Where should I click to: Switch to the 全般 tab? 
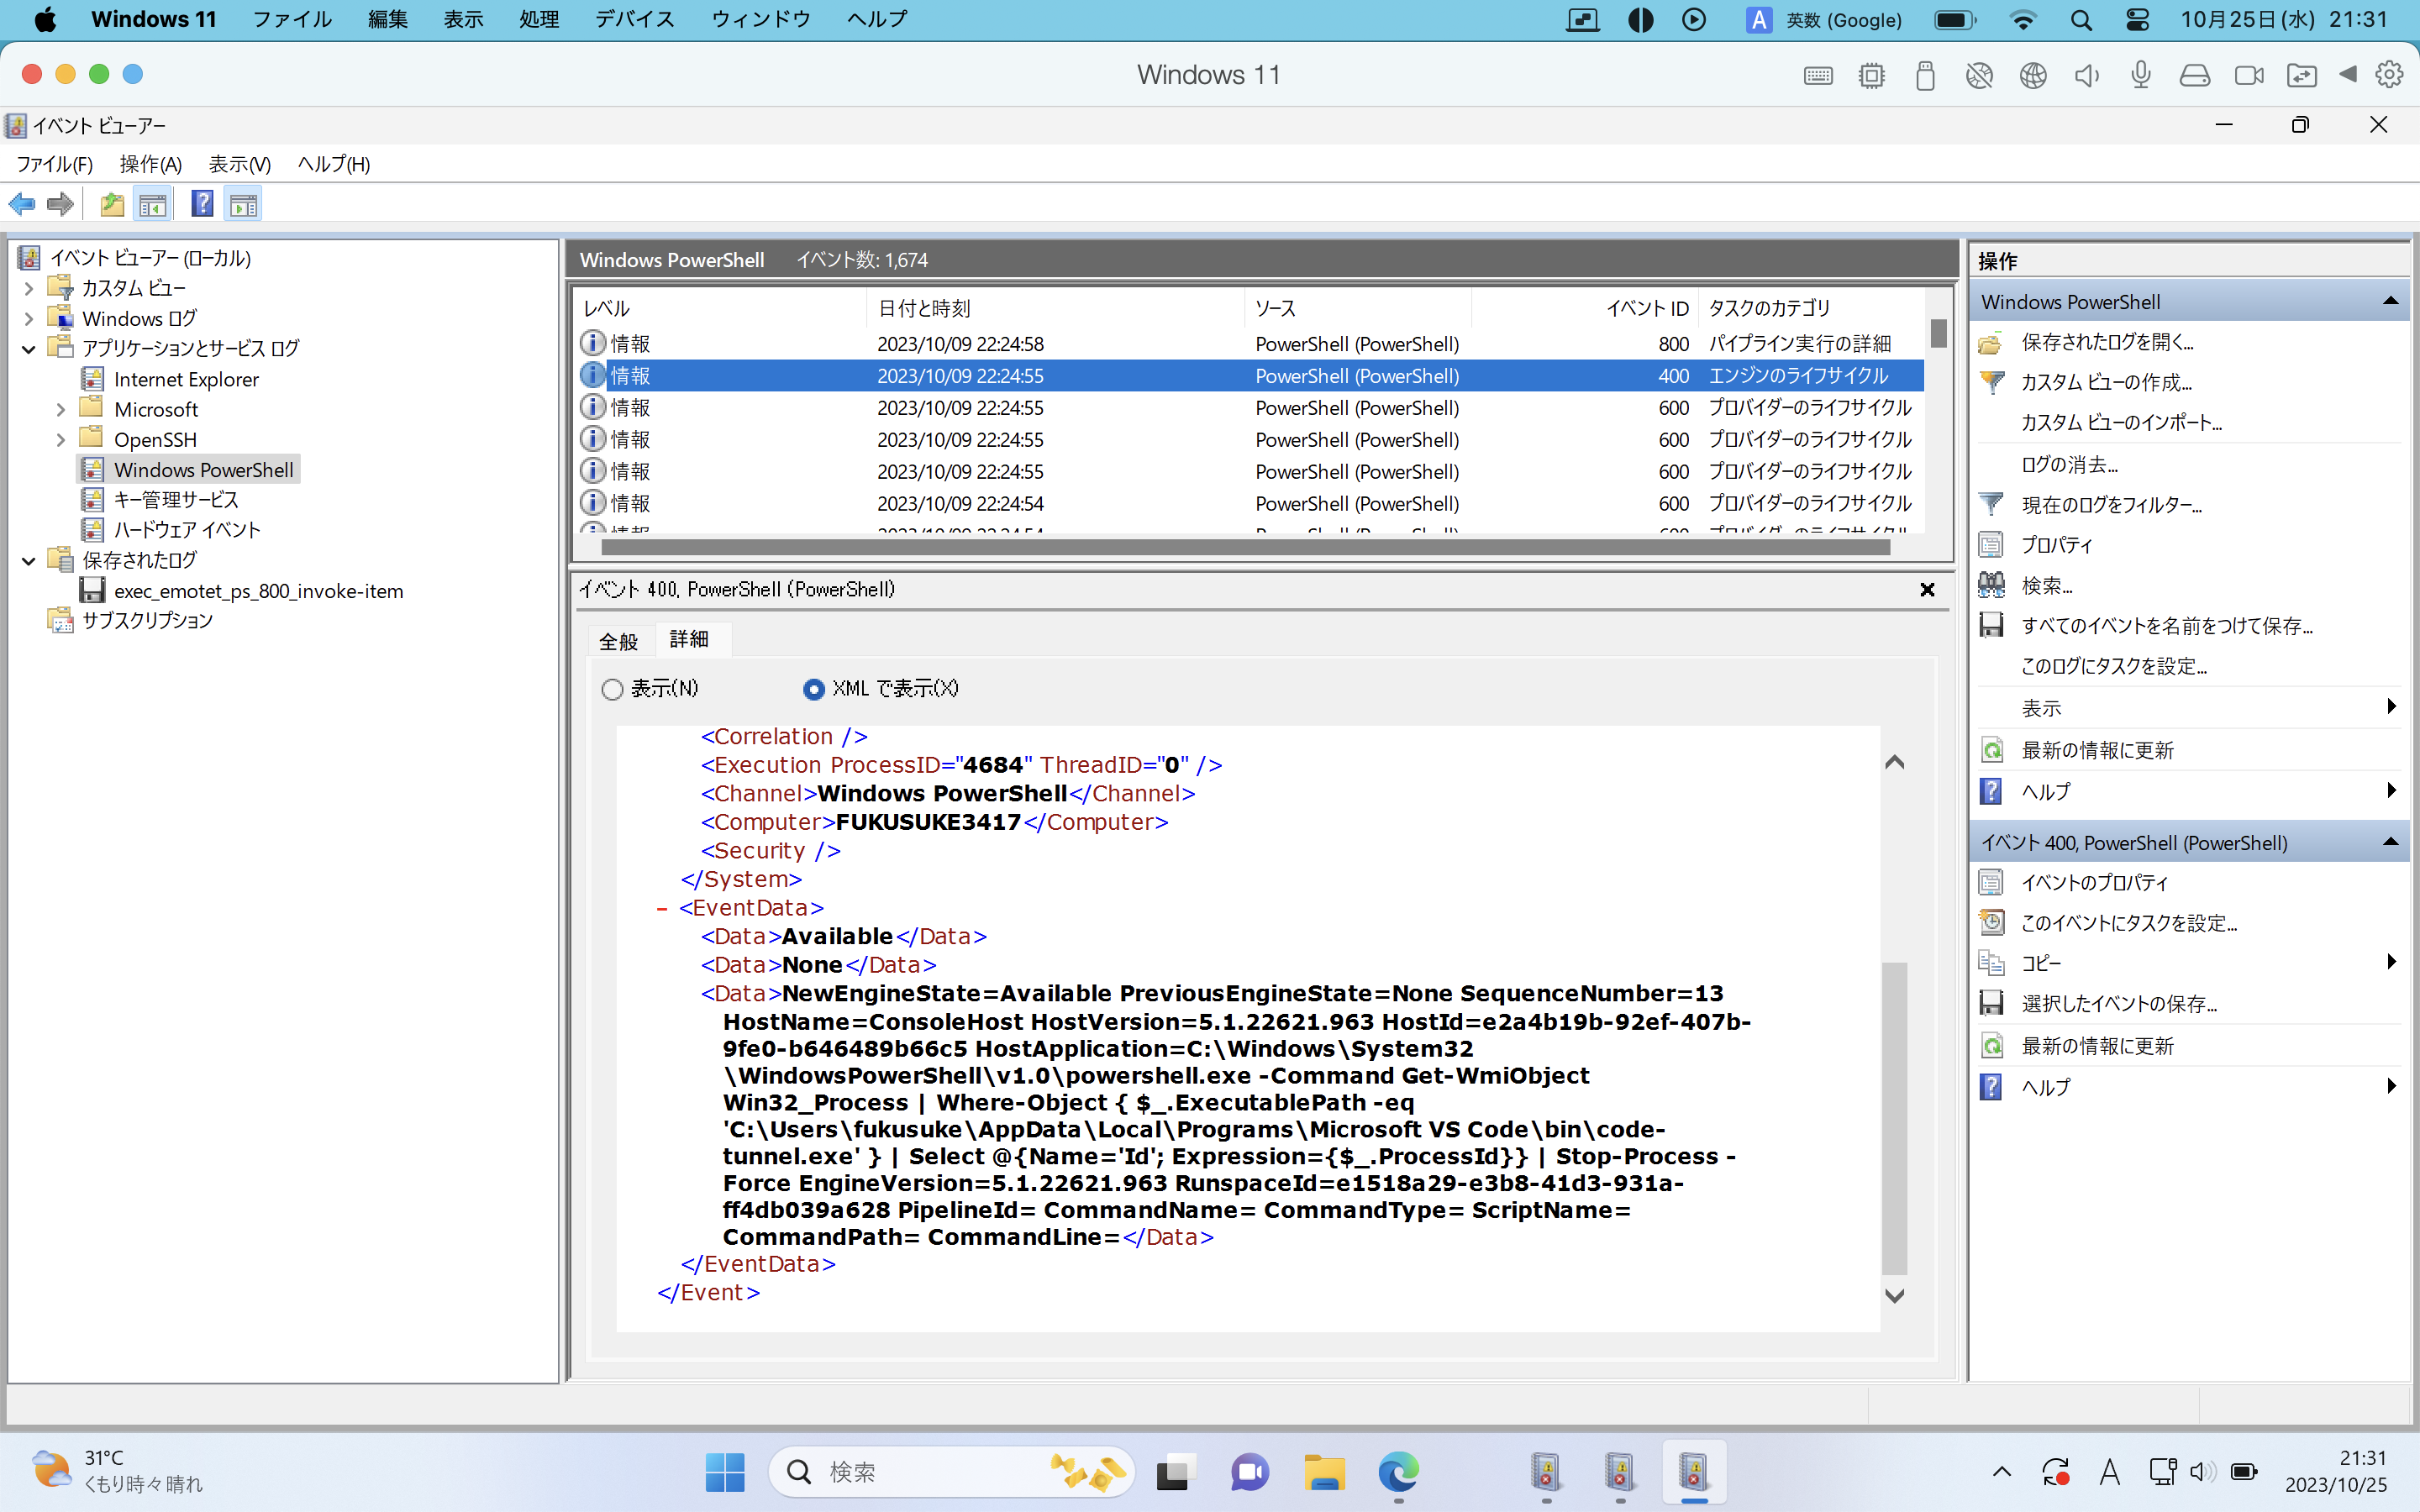pyautogui.click(x=618, y=640)
